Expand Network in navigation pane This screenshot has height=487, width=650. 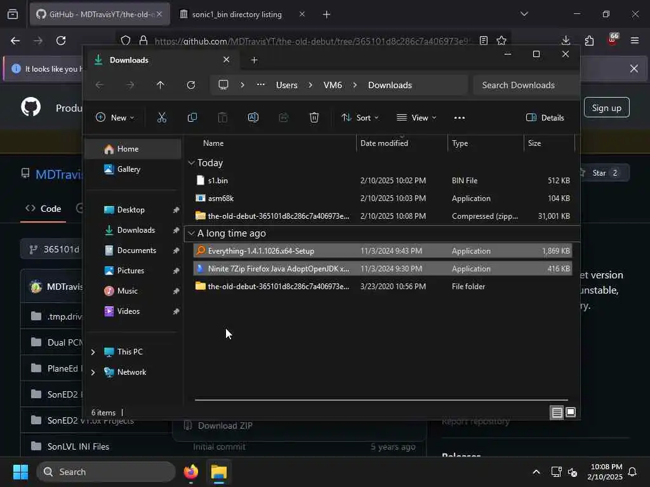click(x=93, y=372)
